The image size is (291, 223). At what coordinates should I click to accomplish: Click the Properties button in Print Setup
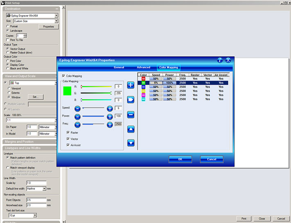48,27
